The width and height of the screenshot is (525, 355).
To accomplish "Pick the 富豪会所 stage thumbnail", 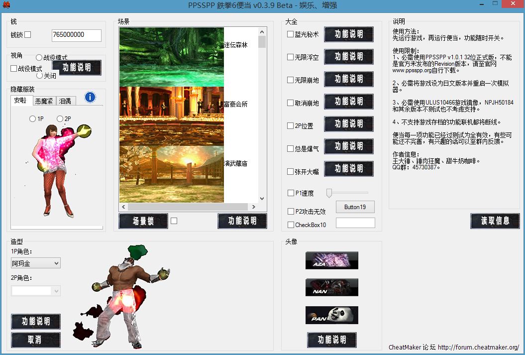I will pyautogui.click(x=172, y=116).
